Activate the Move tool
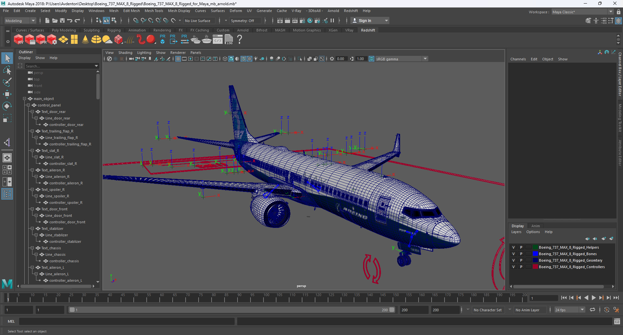623x335 pixels. (x=7, y=94)
